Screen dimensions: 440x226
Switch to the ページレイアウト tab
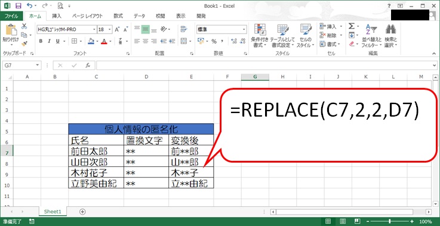pyautogui.click(x=87, y=16)
